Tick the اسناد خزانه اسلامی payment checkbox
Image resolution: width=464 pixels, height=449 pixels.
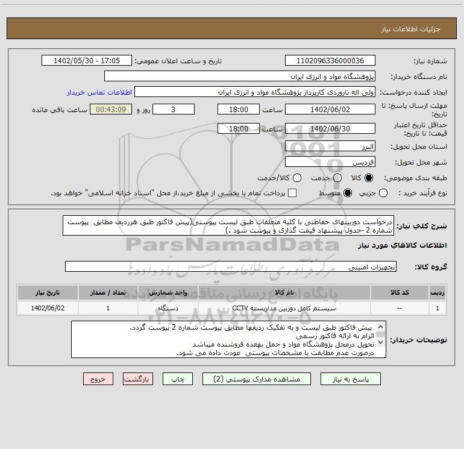click(292, 193)
